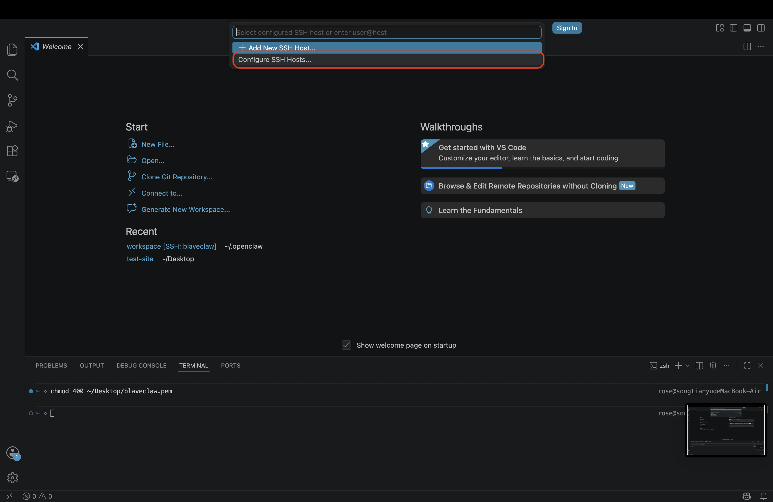Open Customize Layout icon in title bar
773x502 pixels.
pyautogui.click(x=720, y=28)
